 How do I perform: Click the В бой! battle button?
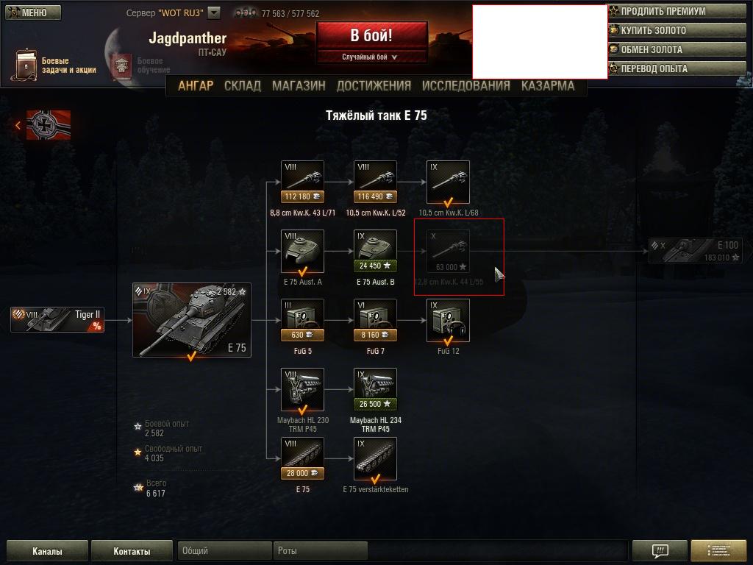(x=371, y=35)
